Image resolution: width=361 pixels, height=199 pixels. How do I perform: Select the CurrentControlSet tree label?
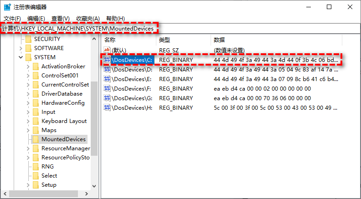(x=65, y=85)
